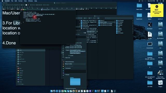The height and width of the screenshot is (93, 166).
Task: Open the Developer desktop icon
Action: (x=150, y=25)
